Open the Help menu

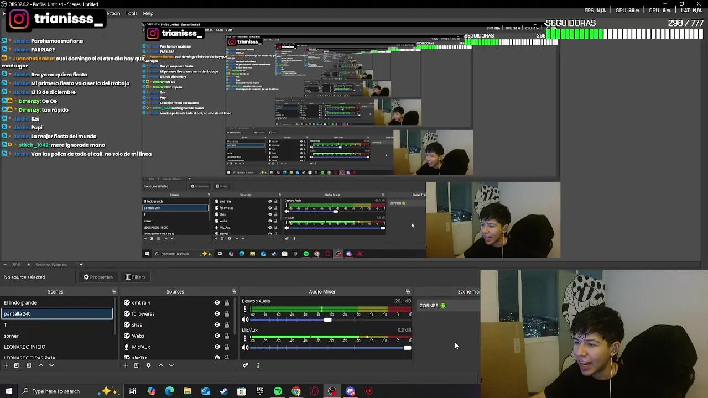coord(148,13)
